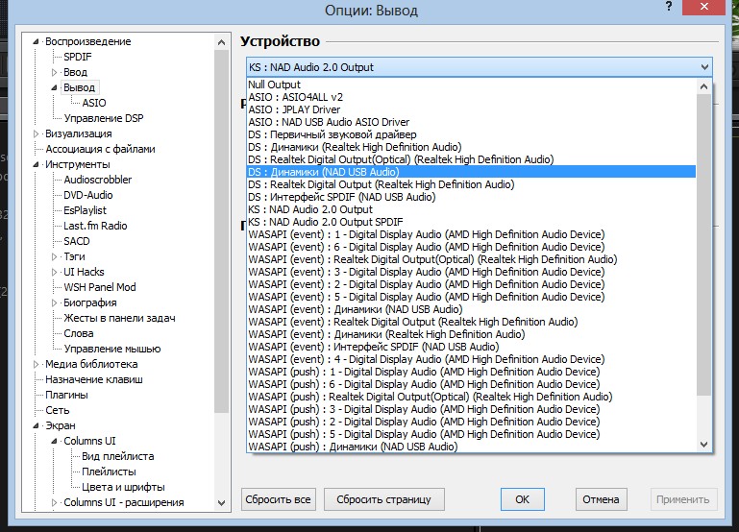Open Управление мышью page
Viewport: 739px width, 532px height.
click(x=112, y=349)
